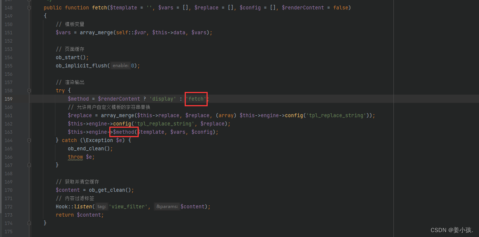Select the red-boxed 'fetch' string literal
Image resolution: width=479 pixels, height=237 pixels.
point(196,99)
